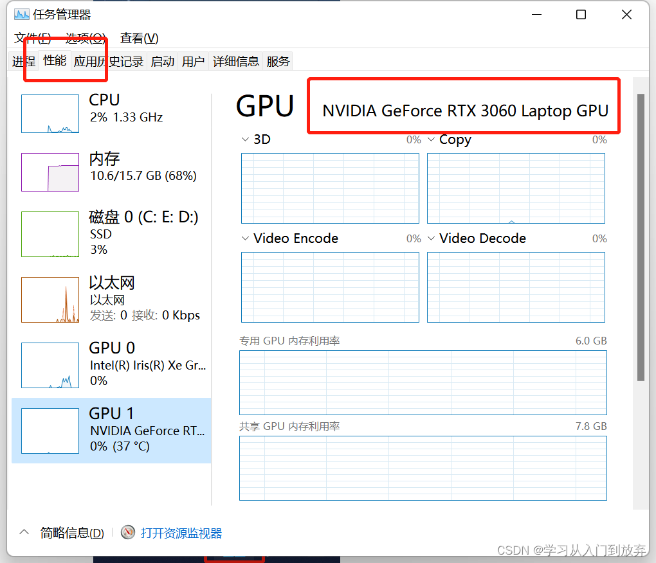Viewport: 656px width, 563px height.
Task: Click the Task Manager title bar icon
Action: (21, 15)
